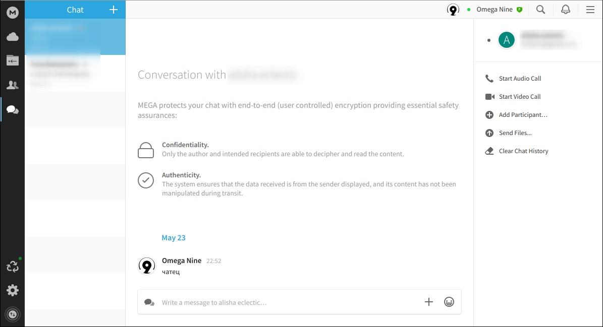Open attachment plus menu in message box

coord(429,302)
